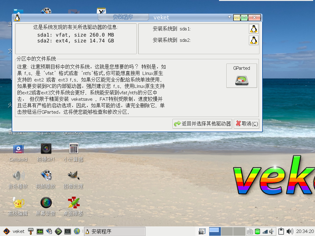Open 音乐播放 music player desktop icon
The image size is (315, 236).
coord(18,180)
